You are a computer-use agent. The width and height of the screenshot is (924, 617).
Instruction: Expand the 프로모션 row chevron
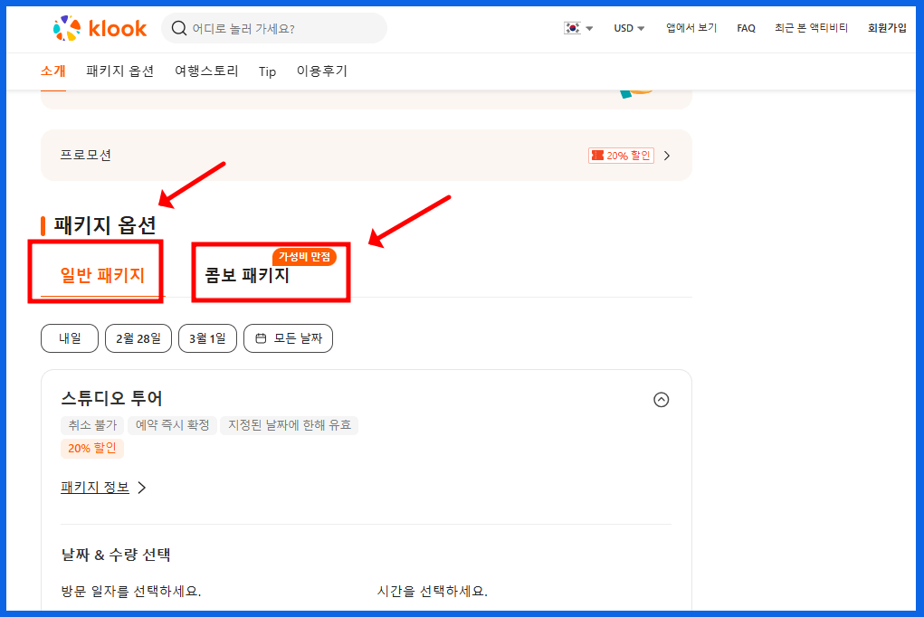pos(667,155)
